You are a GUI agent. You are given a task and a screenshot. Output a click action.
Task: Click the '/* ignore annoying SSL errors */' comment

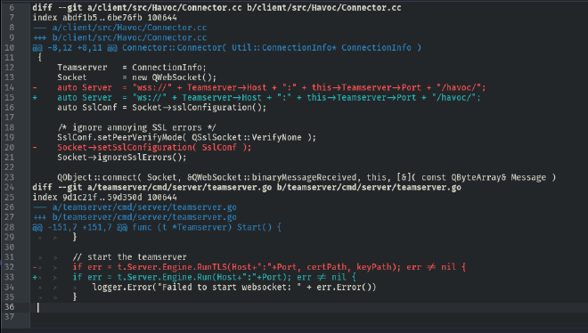pos(137,127)
